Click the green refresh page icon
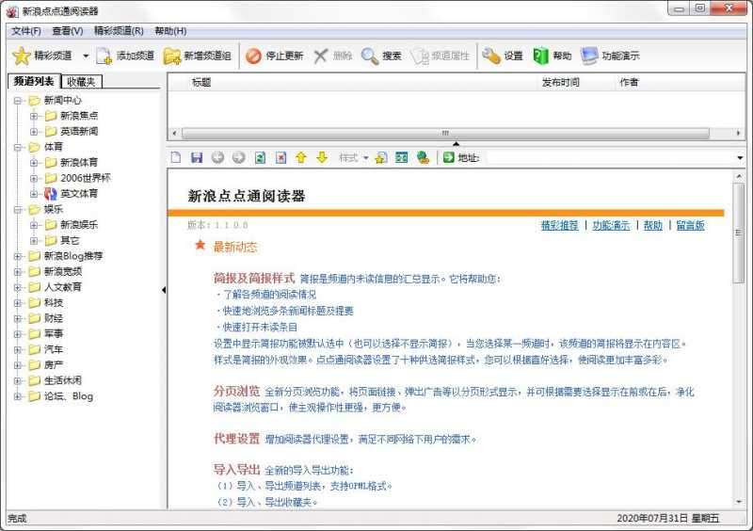 [x=260, y=157]
